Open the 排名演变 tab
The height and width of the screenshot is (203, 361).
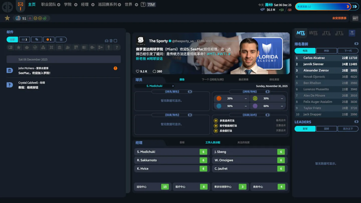pyautogui.click(x=274, y=79)
